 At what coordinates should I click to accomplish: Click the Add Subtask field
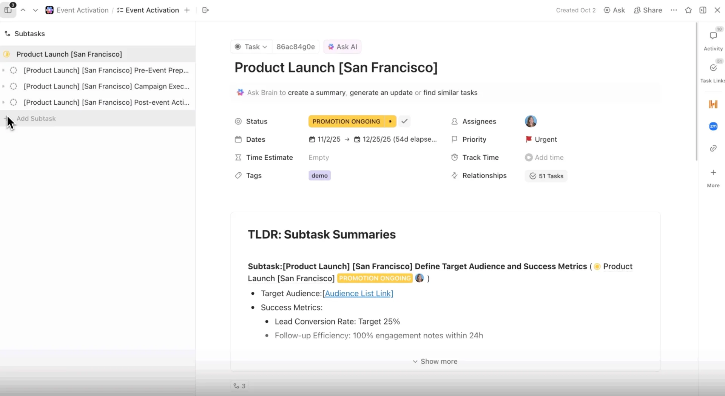pos(98,118)
